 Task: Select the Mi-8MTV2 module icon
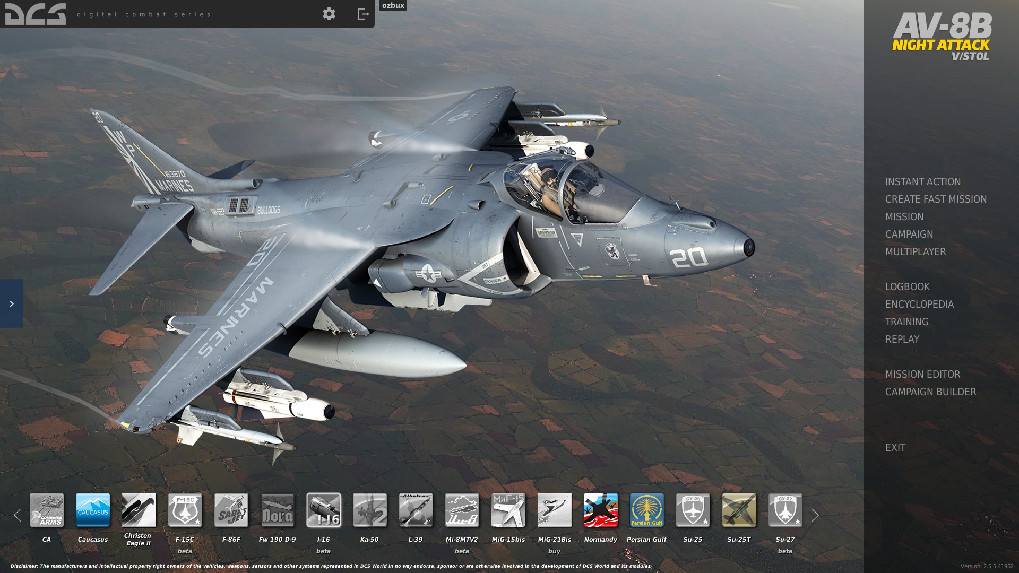coord(462,510)
